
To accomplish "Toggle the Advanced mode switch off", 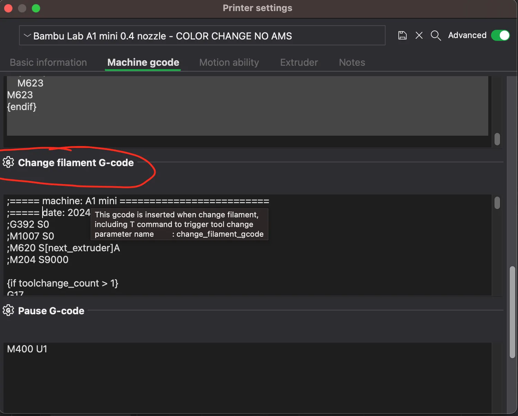I will (x=500, y=35).
